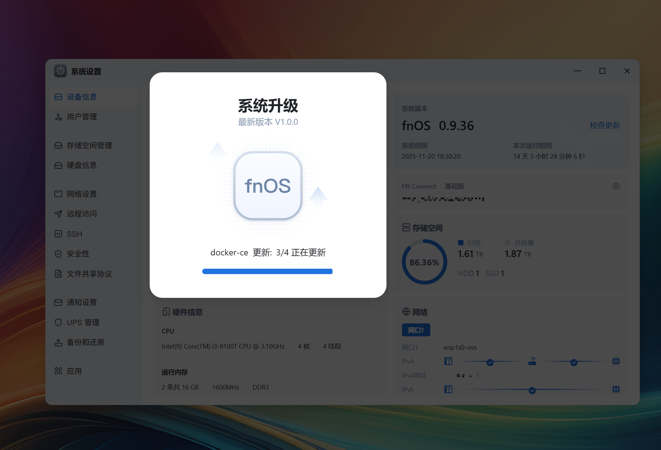This screenshot has width=661, height=450.
Task: Click the docker-ce 更新 3/4 status text
Action: (x=268, y=253)
